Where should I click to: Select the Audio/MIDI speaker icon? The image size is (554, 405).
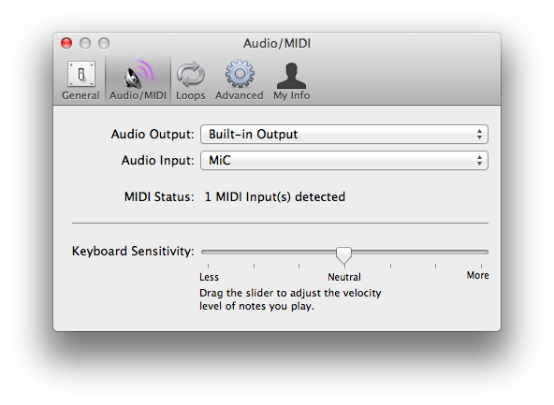138,74
